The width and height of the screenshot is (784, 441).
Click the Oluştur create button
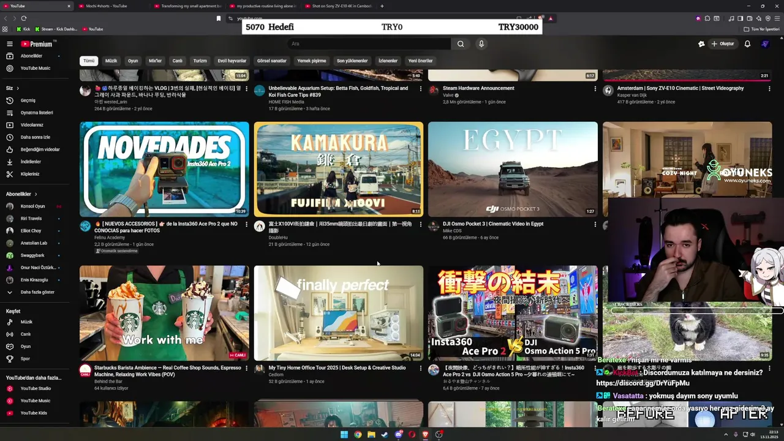723,44
